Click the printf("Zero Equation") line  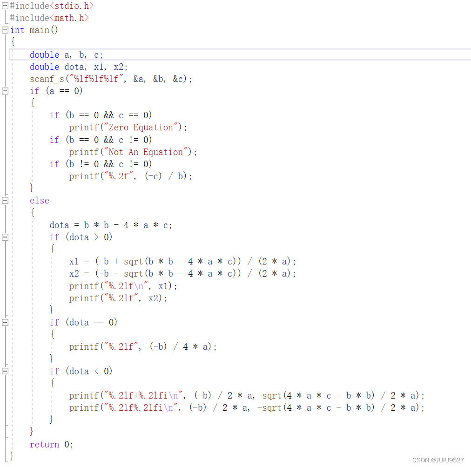[128, 128]
